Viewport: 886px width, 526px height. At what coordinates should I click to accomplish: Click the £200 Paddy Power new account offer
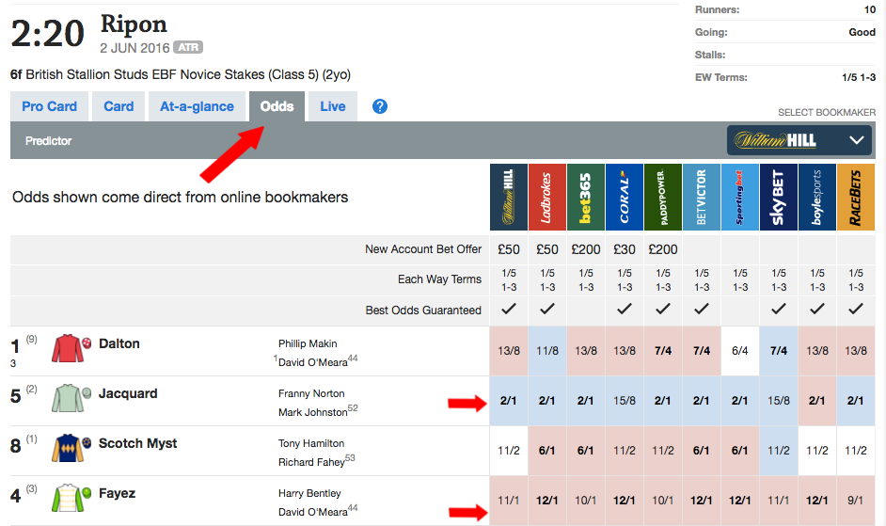(x=663, y=249)
